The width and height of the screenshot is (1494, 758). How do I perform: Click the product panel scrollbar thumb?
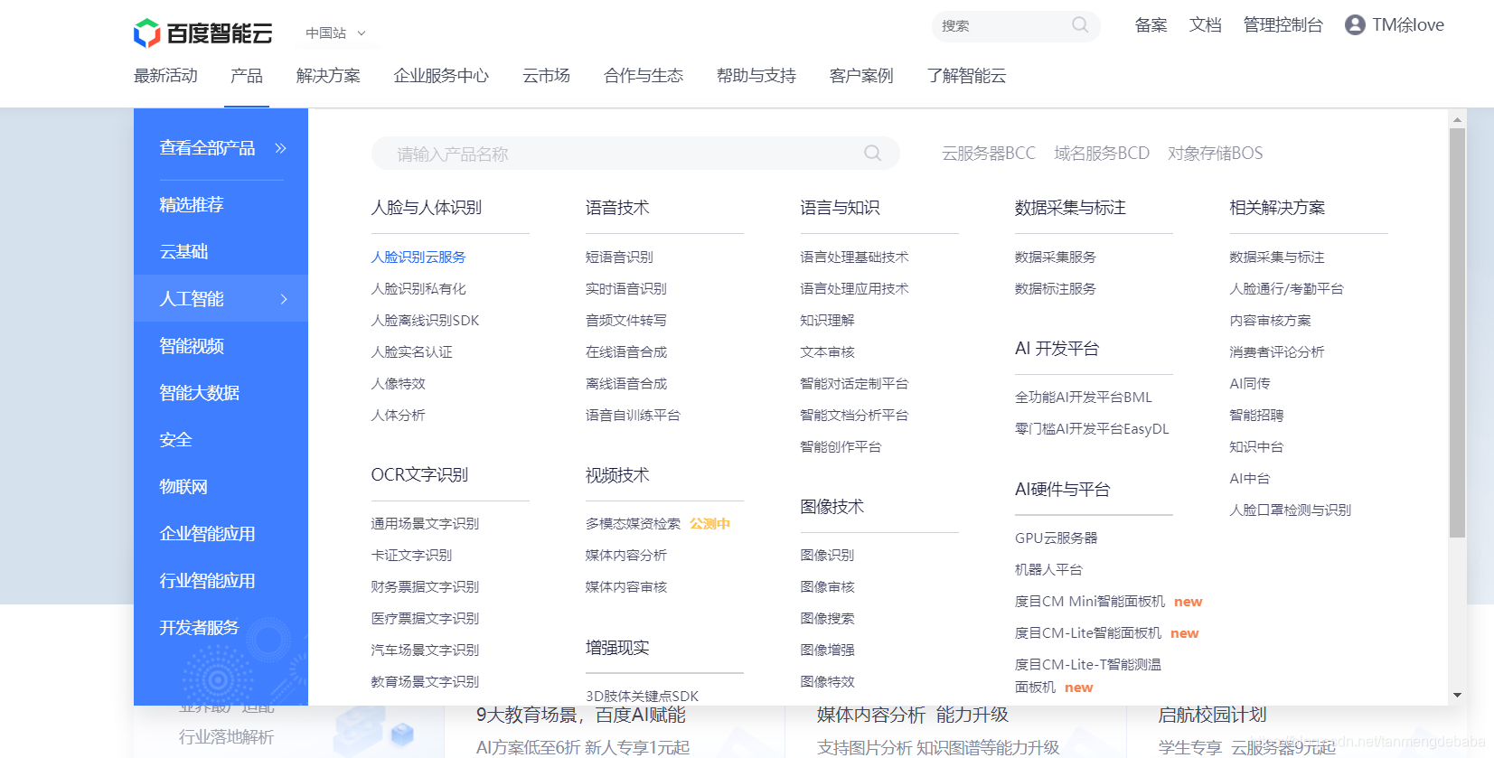1457,333
